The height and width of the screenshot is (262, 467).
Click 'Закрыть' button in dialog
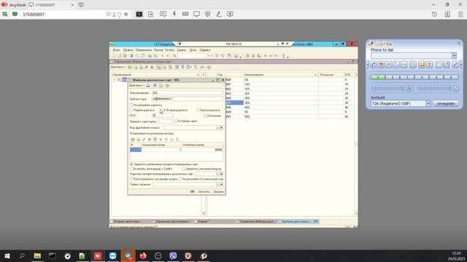[x=218, y=191]
